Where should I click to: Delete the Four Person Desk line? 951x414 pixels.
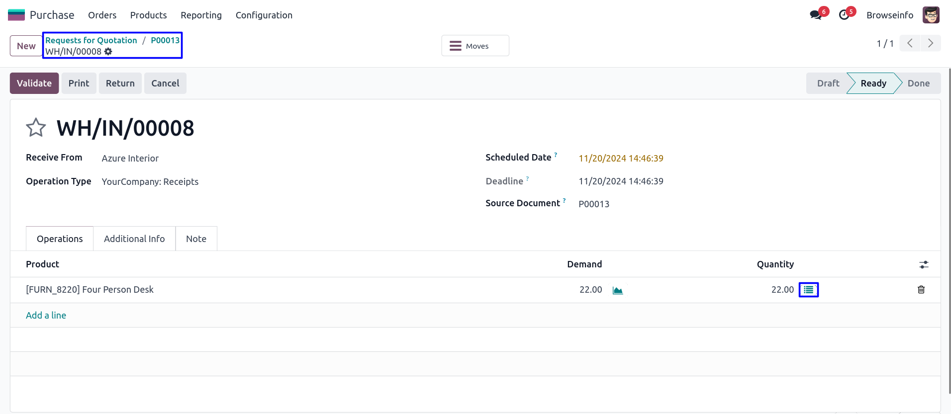point(921,290)
